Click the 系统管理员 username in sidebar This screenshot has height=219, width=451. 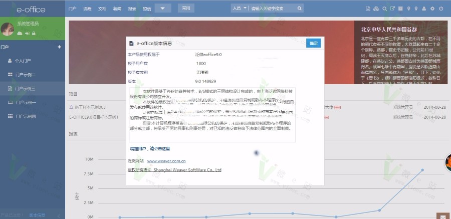point(28,24)
